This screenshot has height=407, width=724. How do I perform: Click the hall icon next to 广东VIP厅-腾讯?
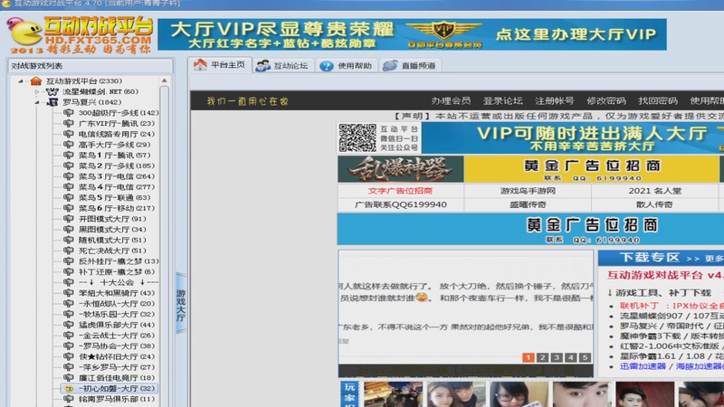click(x=69, y=123)
